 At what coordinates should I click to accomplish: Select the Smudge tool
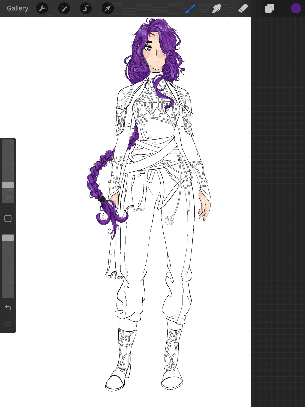(x=217, y=8)
